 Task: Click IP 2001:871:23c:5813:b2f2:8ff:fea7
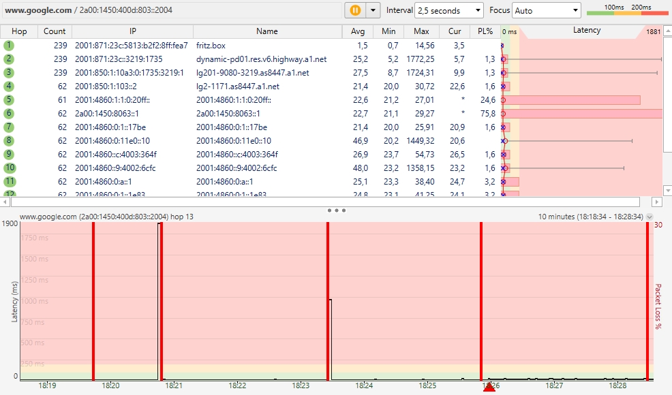[131, 46]
